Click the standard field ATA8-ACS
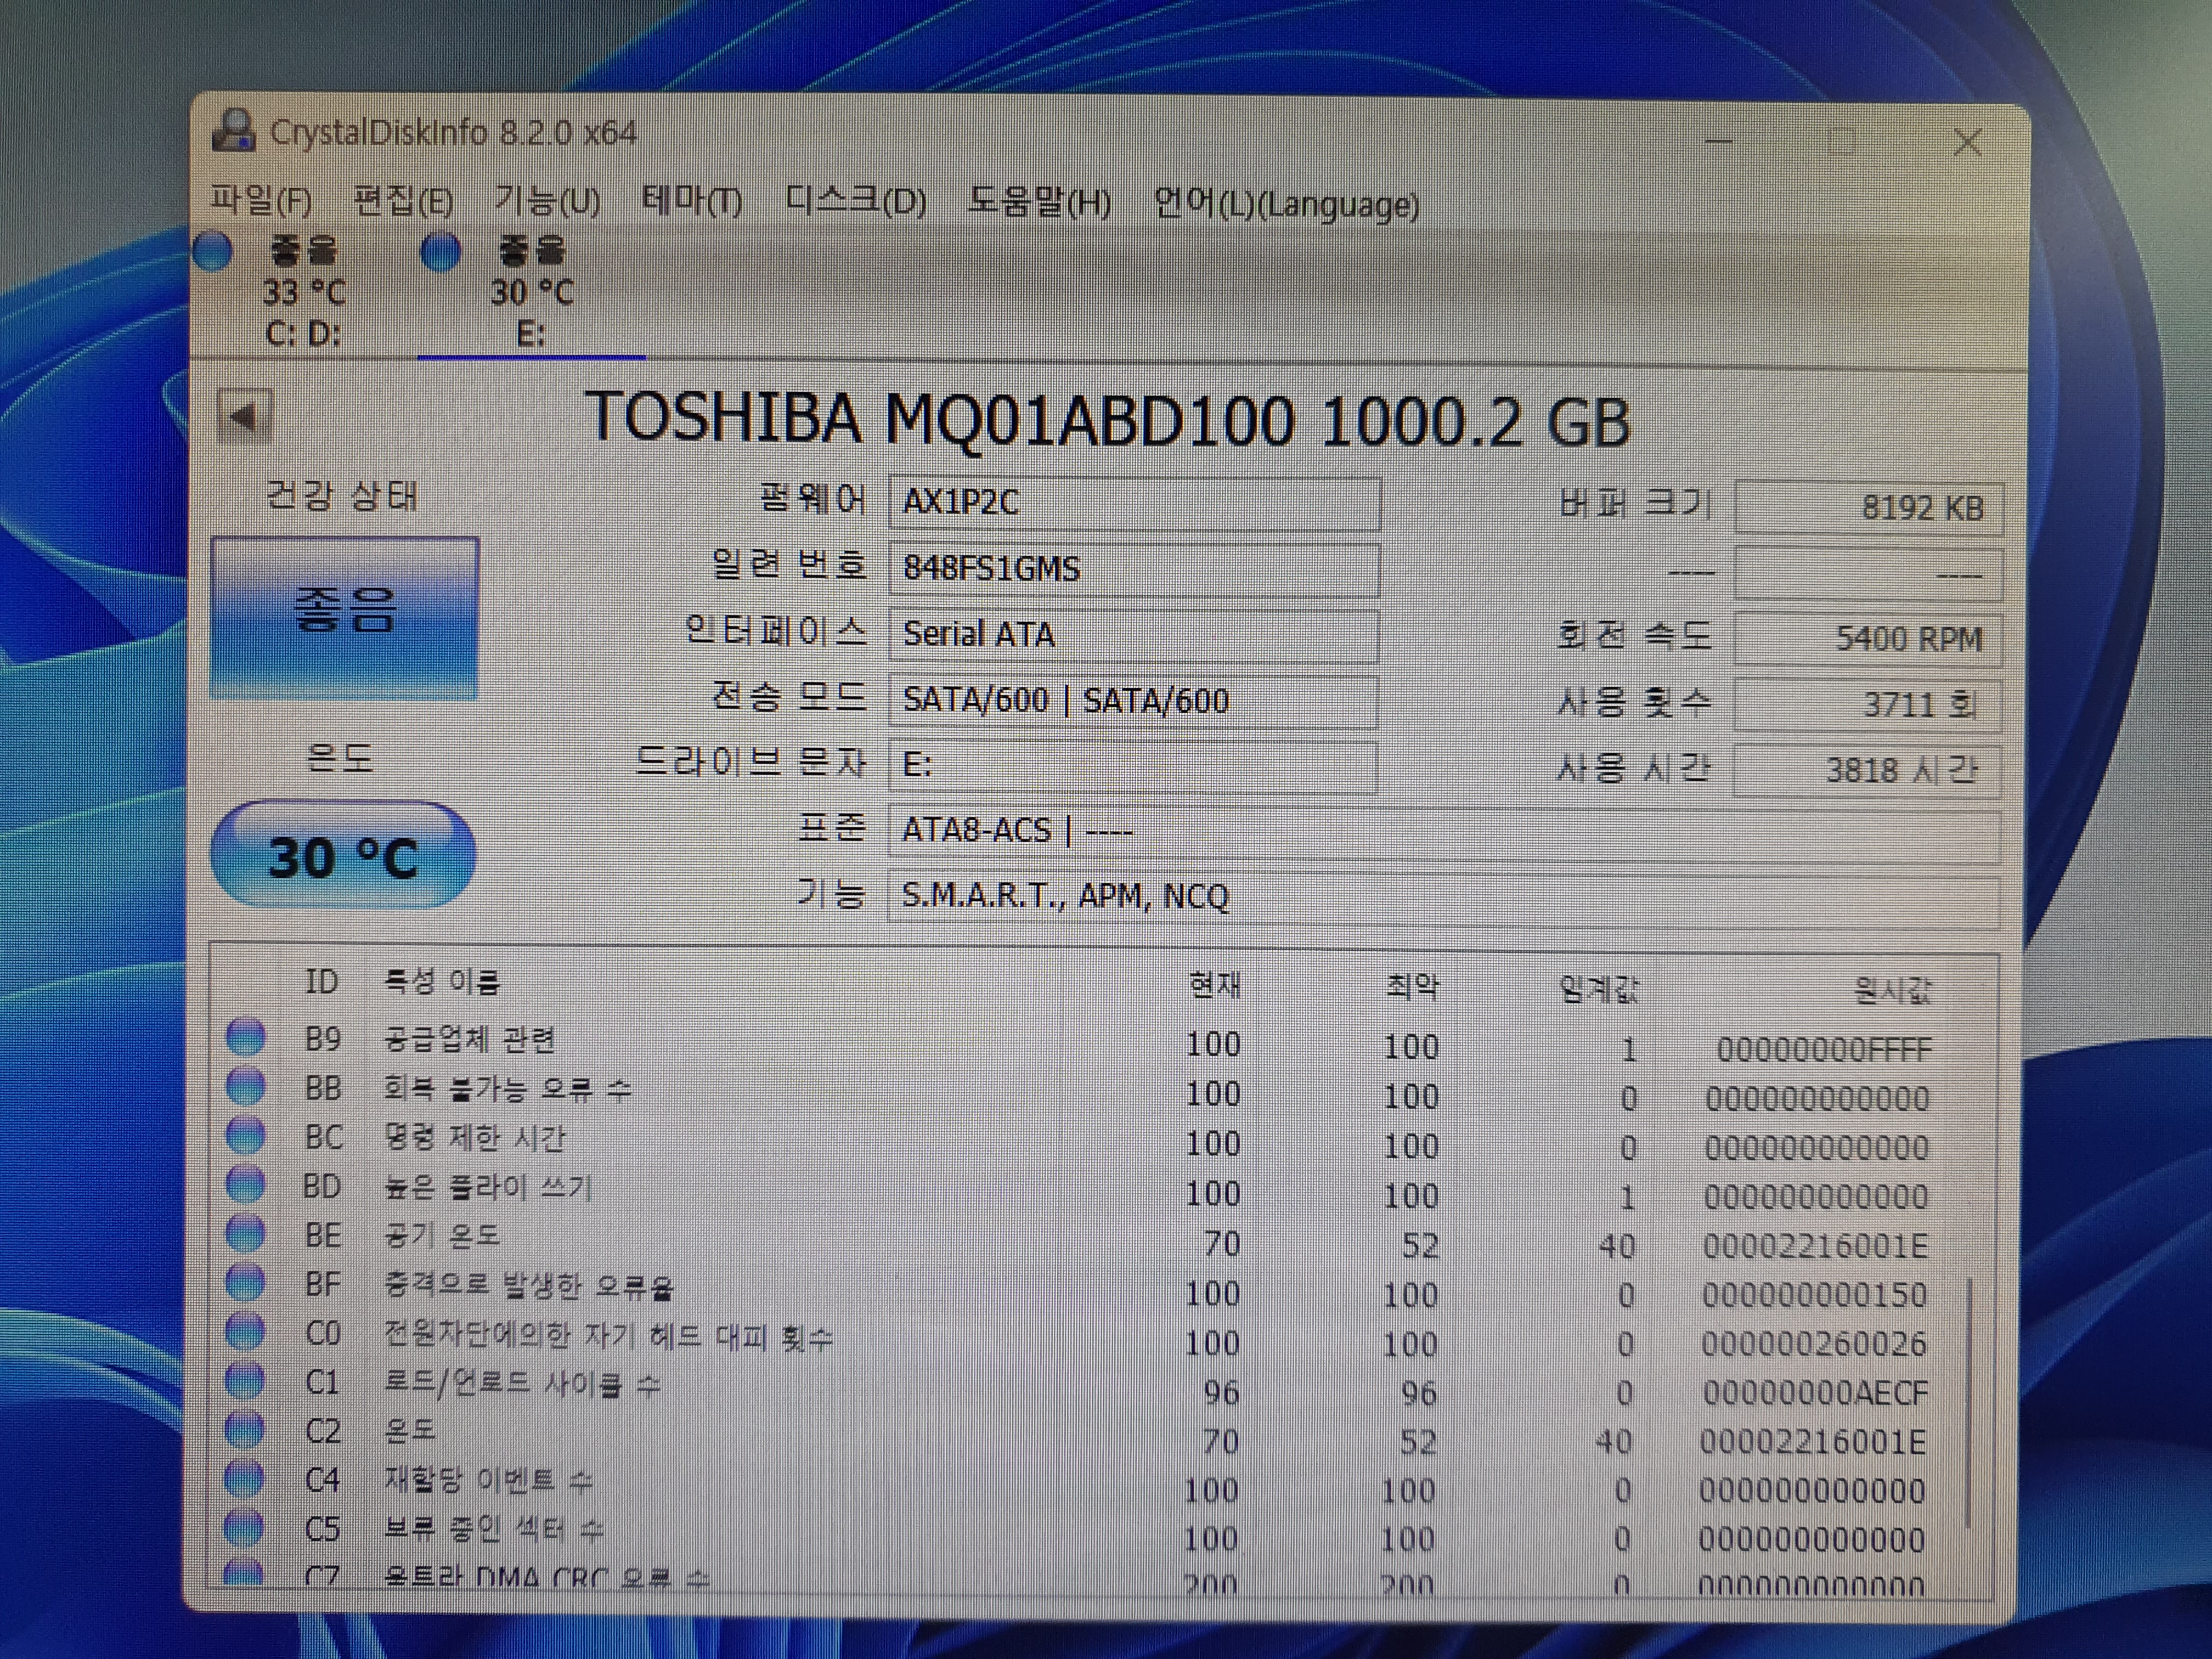 tap(1444, 833)
